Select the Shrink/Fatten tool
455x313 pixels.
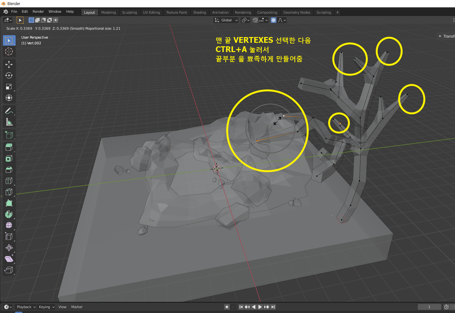click(9, 248)
